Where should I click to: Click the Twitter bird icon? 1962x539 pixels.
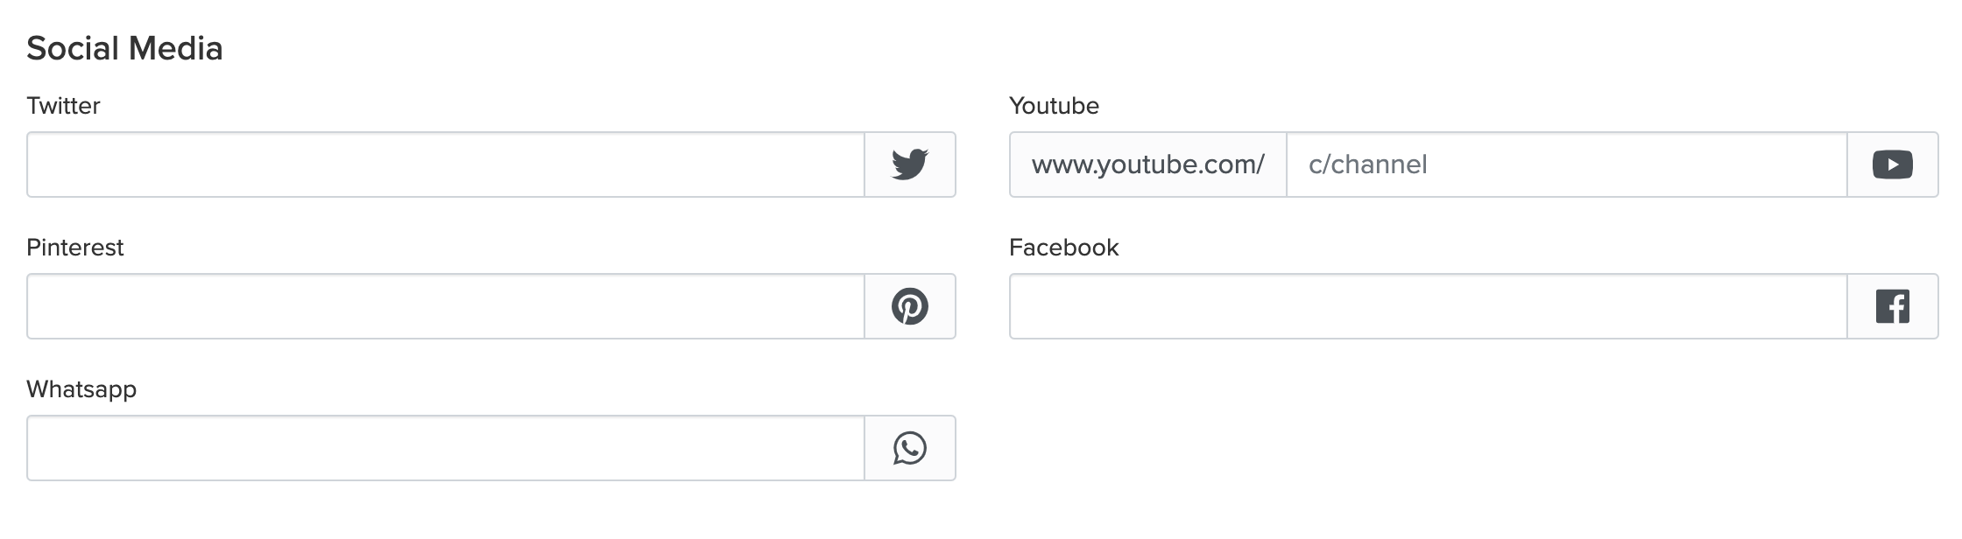[909, 164]
